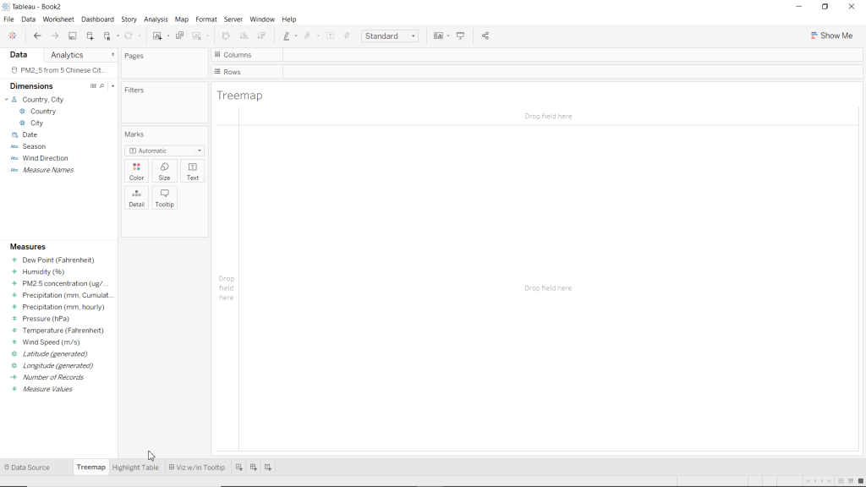This screenshot has height=487, width=866.
Task: Switch to the Analytics pane tab
Action: point(68,55)
